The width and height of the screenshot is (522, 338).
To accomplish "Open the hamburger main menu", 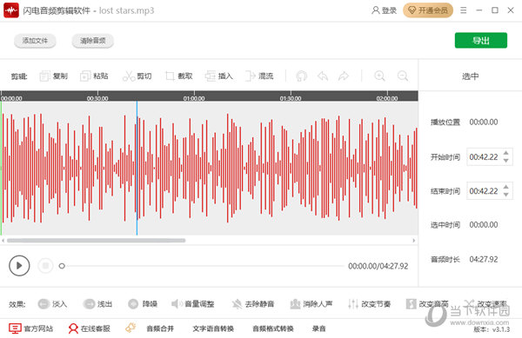I will (x=464, y=10).
